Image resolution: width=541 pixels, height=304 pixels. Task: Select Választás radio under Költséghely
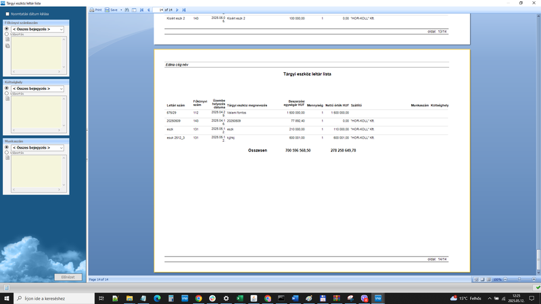7,93
